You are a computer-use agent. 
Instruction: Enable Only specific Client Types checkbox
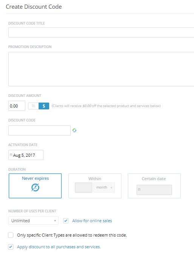pyautogui.click(x=11, y=235)
